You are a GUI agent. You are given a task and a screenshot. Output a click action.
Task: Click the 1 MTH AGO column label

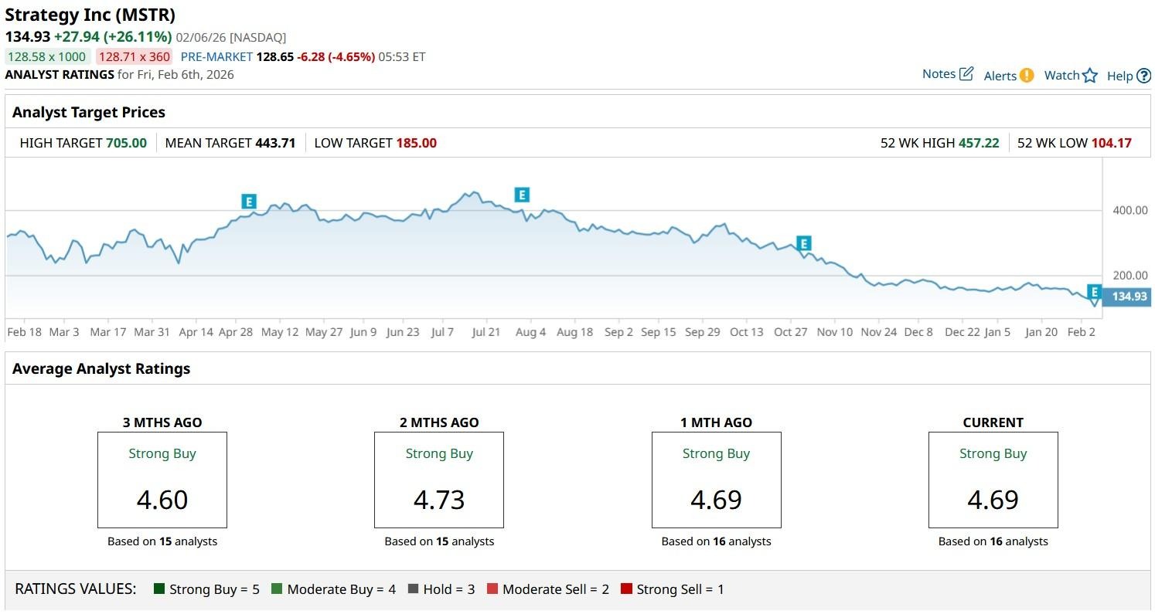click(716, 422)
